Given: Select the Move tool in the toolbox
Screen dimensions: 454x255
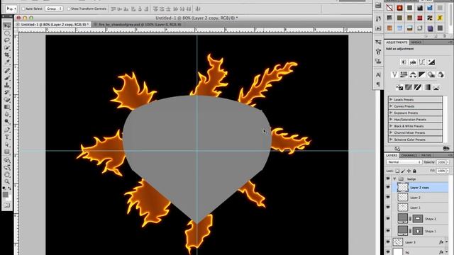Looking at the screenshot, I should click(x=7, y=26).
